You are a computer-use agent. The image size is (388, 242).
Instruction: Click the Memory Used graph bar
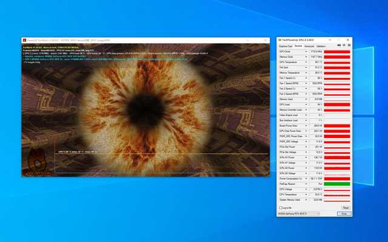point(337,99)
